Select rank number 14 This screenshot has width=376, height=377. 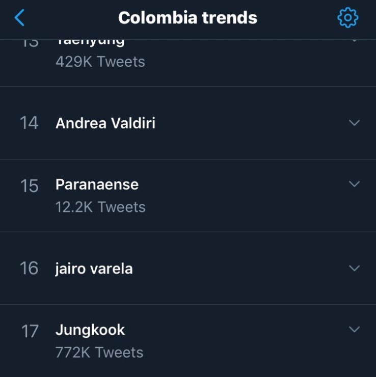[x=29, y=123]
